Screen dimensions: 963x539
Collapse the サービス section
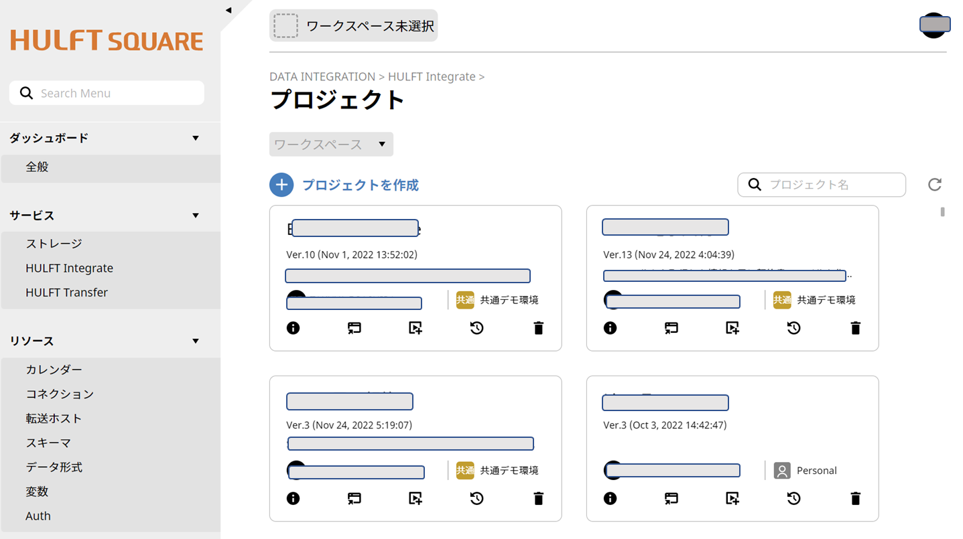pyautogui.click(x=196, y=216)
